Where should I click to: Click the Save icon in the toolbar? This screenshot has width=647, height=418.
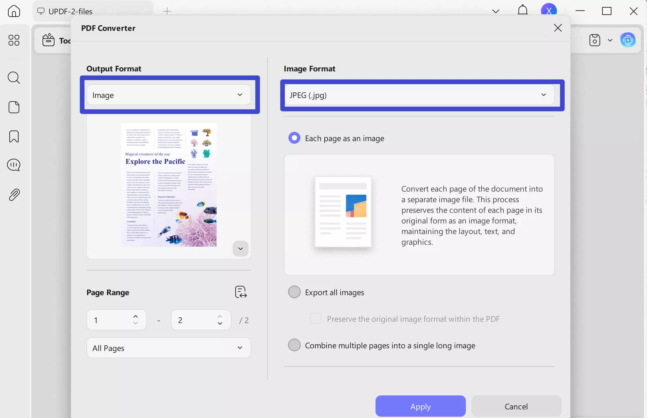coord(595,40)
